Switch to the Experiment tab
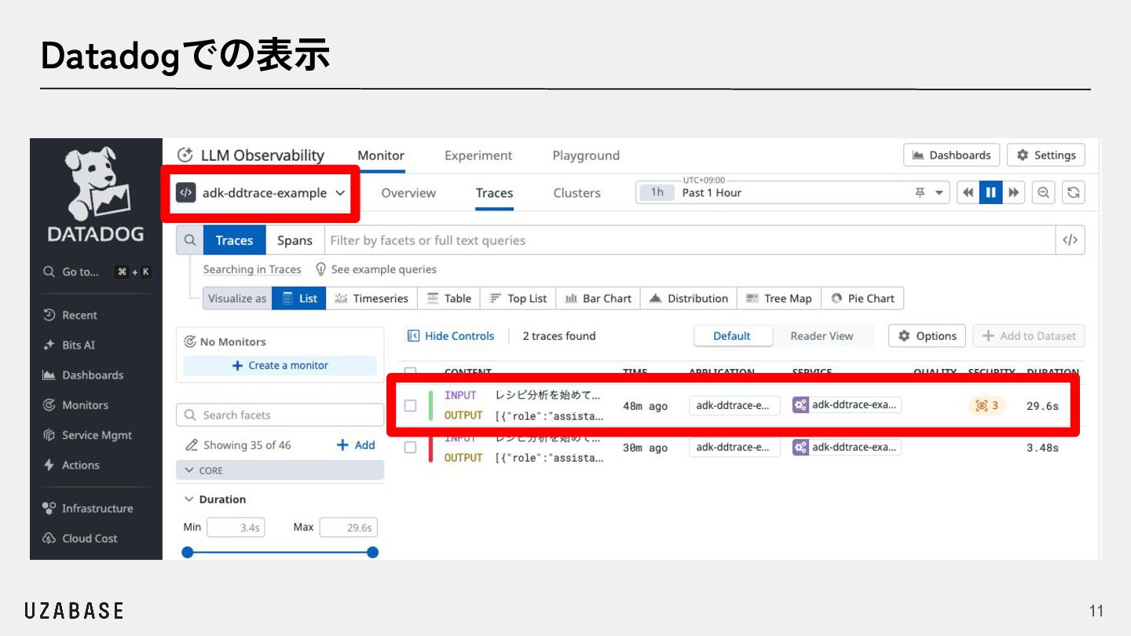The height and width of the screenshot is (636, 1131). click(478, 155)
